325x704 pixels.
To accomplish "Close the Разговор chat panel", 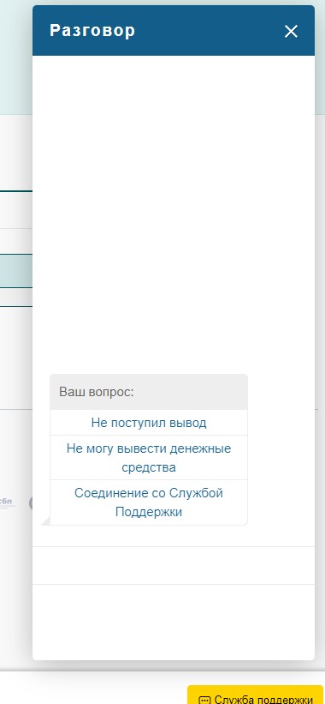I will point(291,32).
